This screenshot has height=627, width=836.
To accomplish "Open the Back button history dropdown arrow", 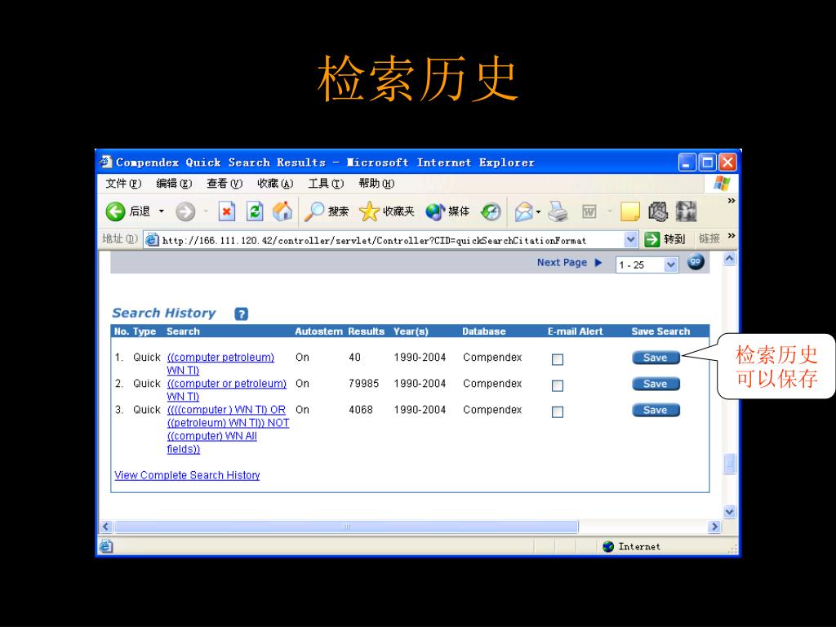I will point(161,211).
